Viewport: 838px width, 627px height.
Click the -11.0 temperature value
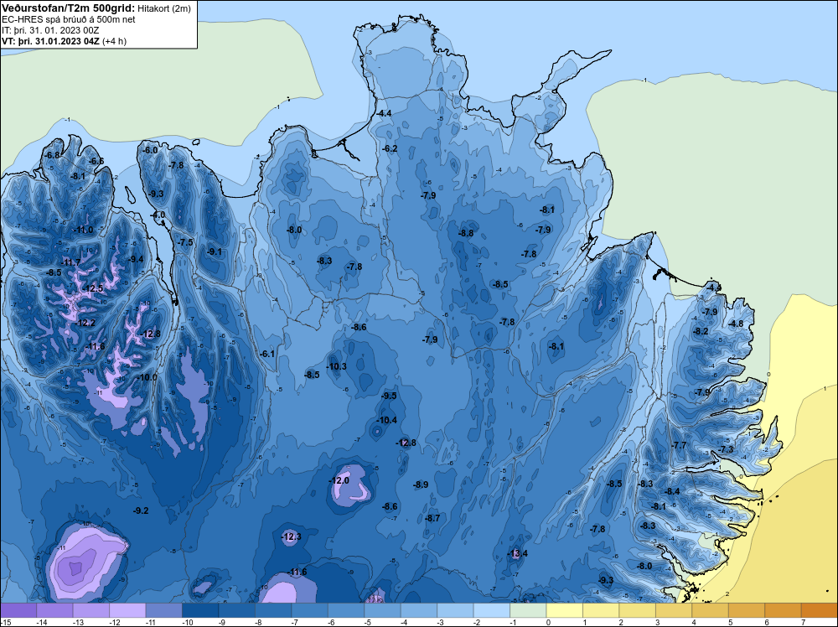point(83,230)
